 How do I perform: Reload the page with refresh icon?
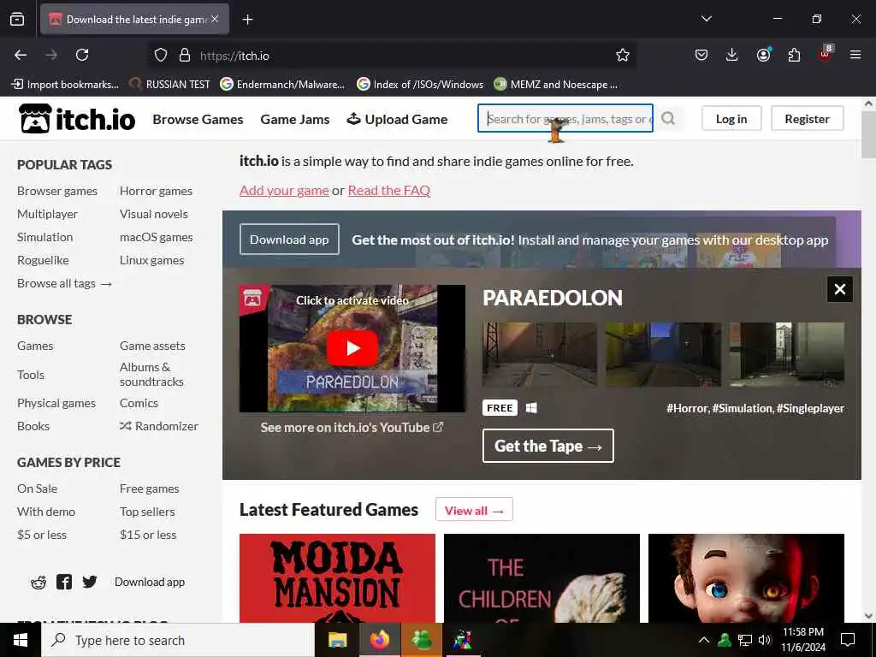pos(82,55)
